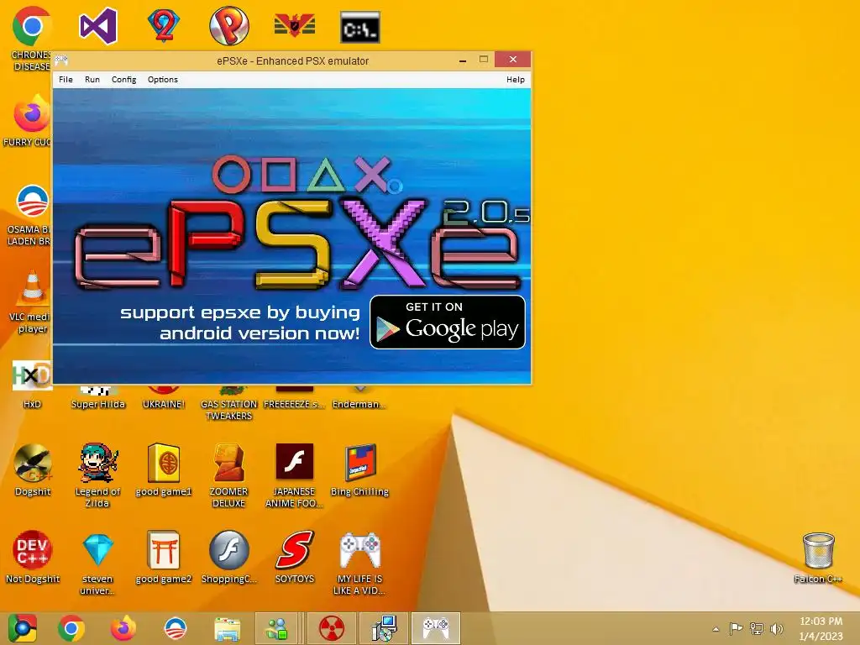Select the OSAMA BI LADEN BR desktop icon
This screenshot has width=860, height=645.
pyautogui.click(x=32, y=202)
